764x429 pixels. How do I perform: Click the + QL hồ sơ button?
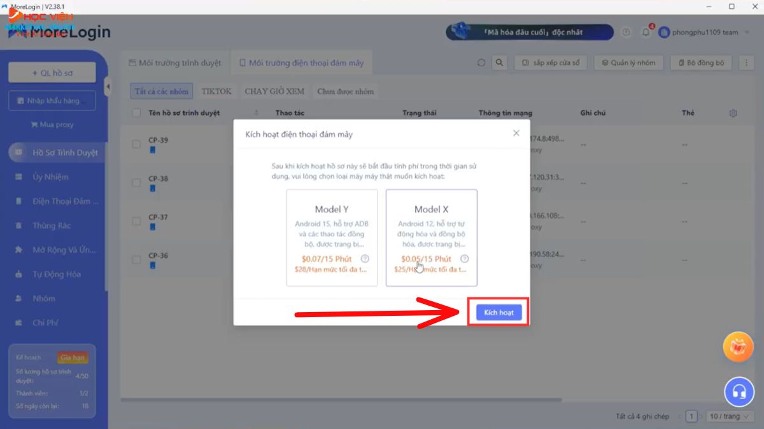click(x=52, y=72)
